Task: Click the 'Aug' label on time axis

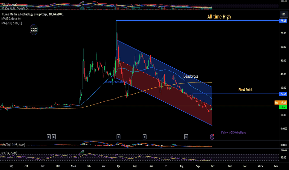Action: click(x=181, y=166)
